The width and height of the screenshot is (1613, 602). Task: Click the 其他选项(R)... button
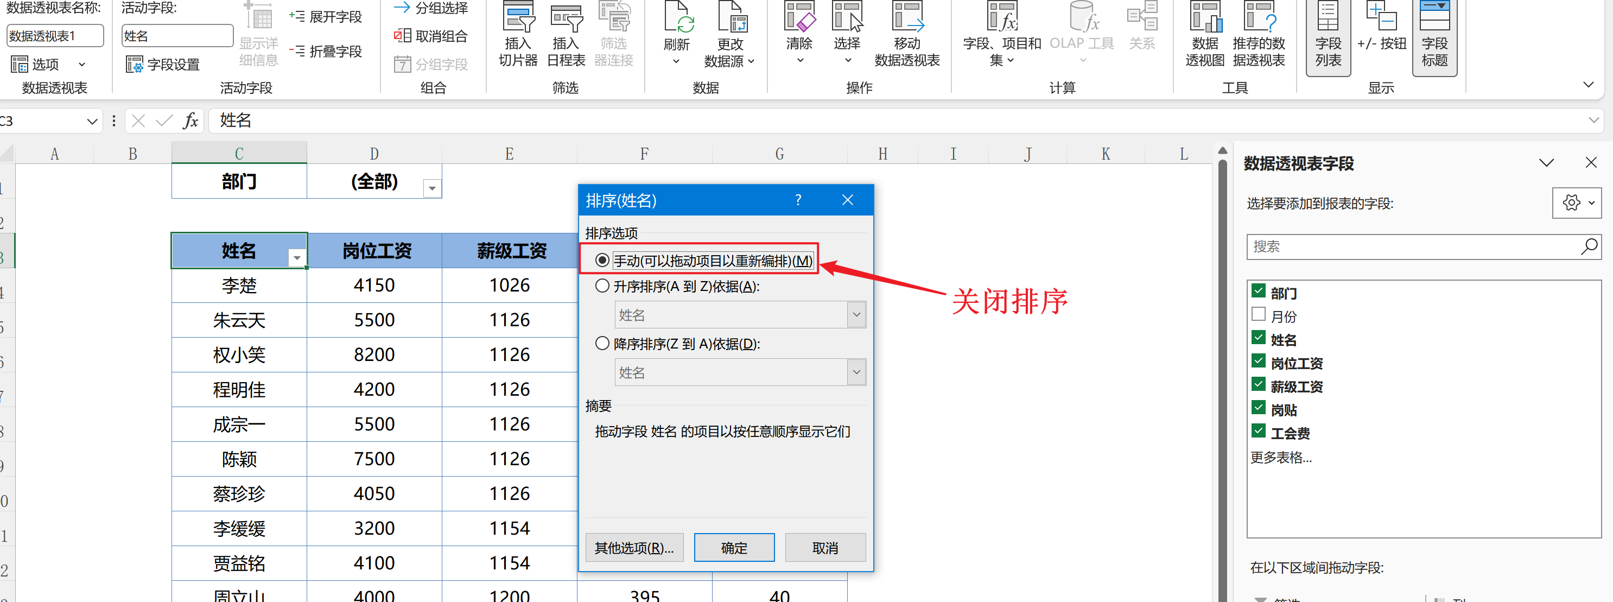pos(634,548)
